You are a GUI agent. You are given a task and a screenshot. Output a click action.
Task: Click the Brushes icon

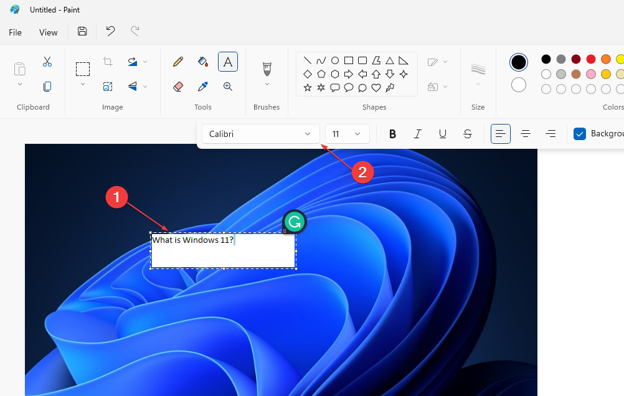point(267,69)
